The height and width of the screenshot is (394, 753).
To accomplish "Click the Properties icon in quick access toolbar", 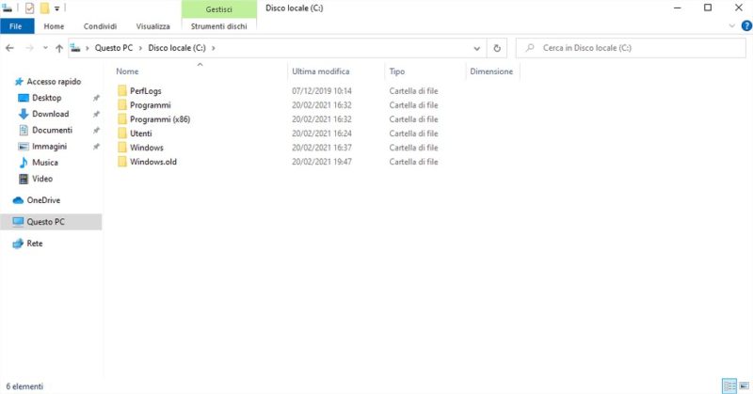I will click(x=29, y=8).
